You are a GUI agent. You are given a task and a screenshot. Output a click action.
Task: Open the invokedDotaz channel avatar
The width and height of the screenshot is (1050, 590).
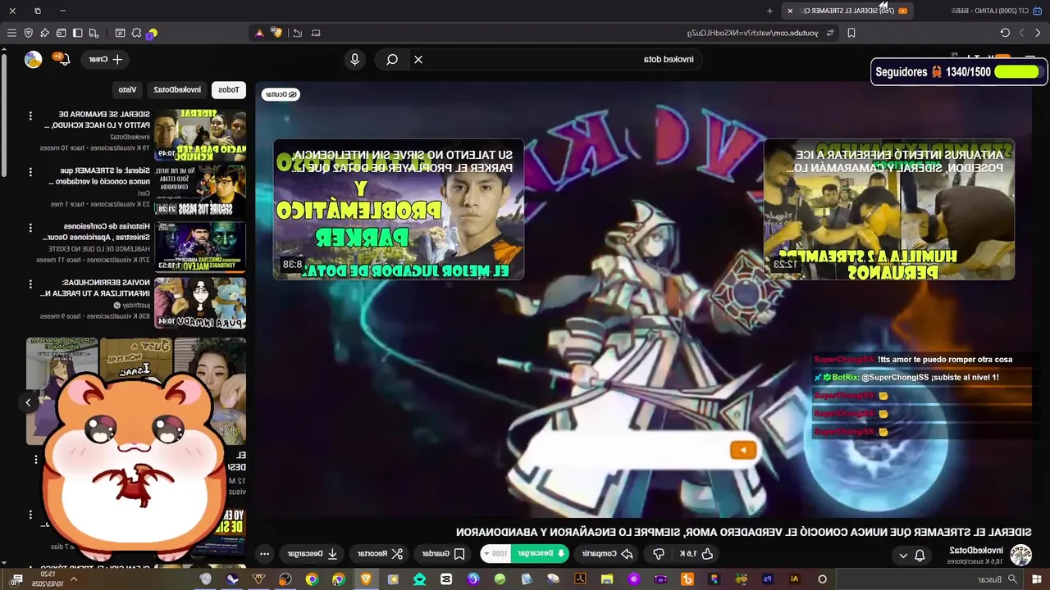pos(1020,555)
